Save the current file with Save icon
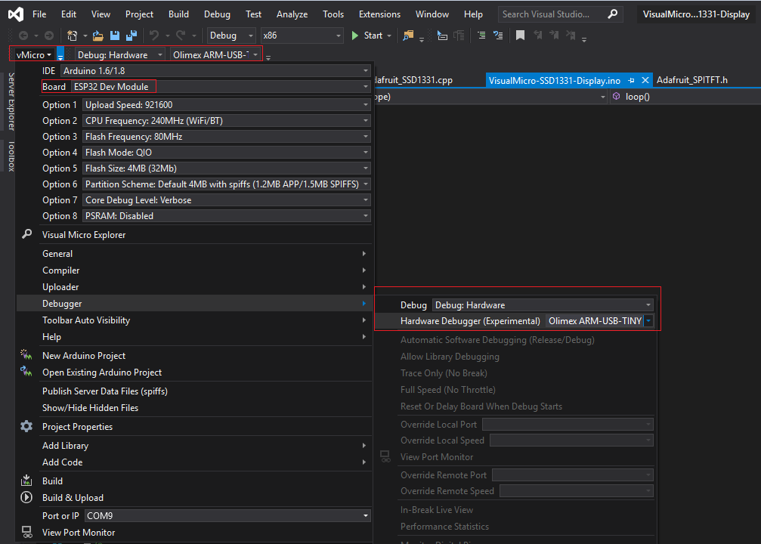Screen dimensions: 761x544 [115, 36]
